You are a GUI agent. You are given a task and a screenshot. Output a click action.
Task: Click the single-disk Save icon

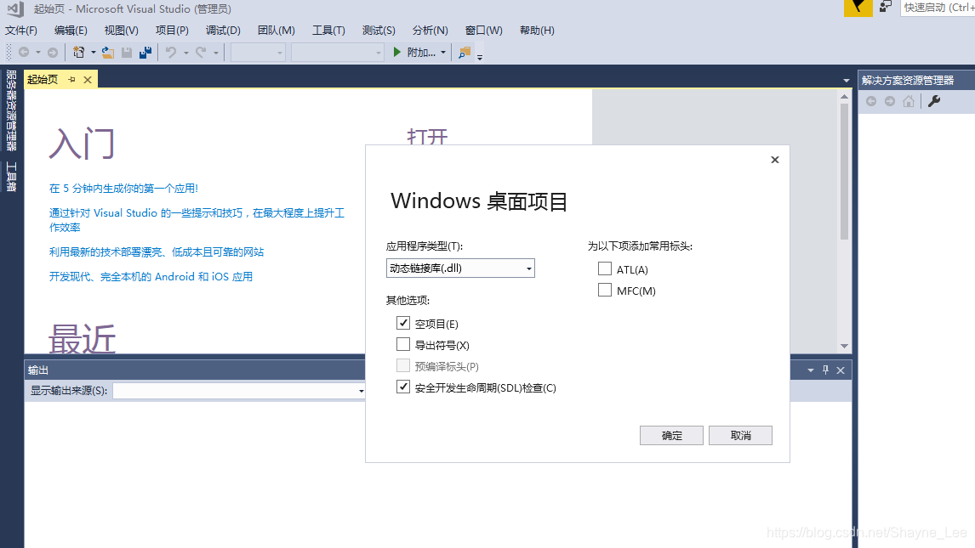click(127, 53)
